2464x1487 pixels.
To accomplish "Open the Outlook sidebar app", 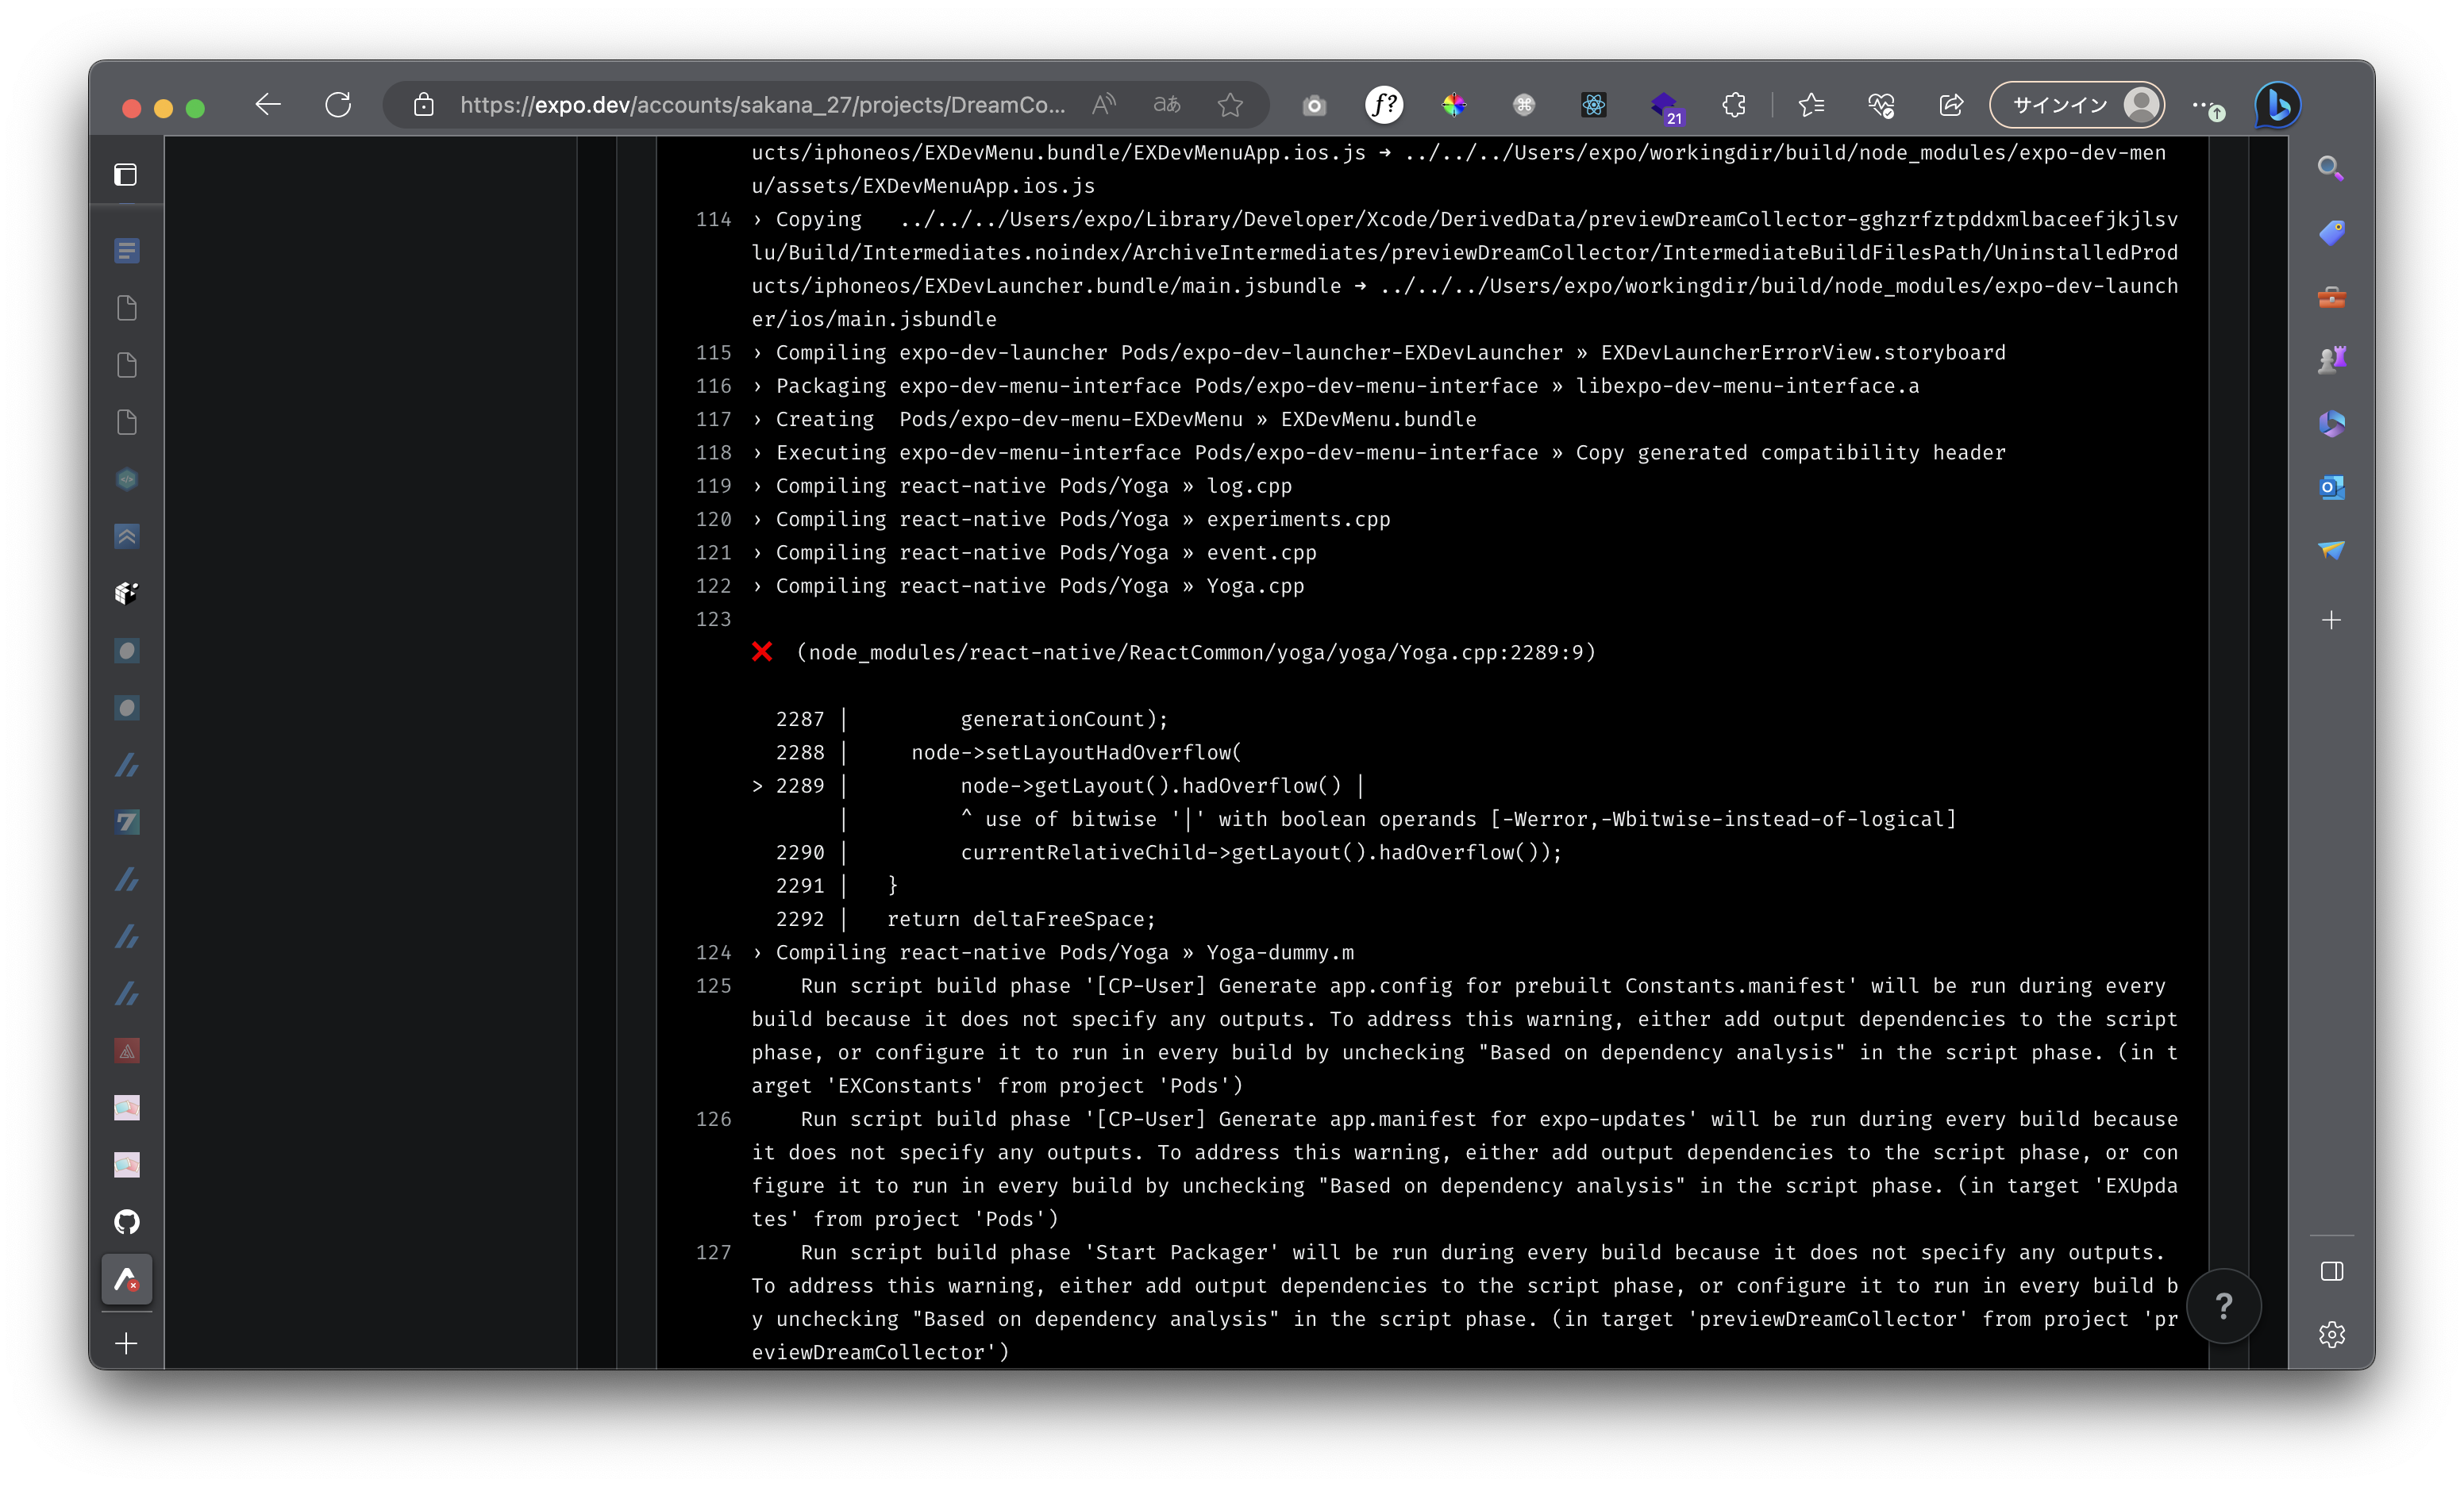I will 2331,488.
